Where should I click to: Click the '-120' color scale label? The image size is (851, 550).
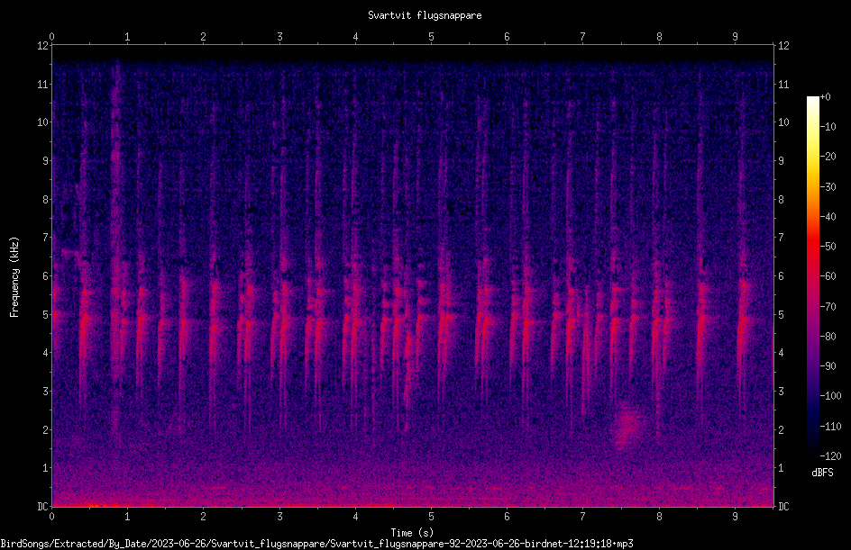click(830, 456)
